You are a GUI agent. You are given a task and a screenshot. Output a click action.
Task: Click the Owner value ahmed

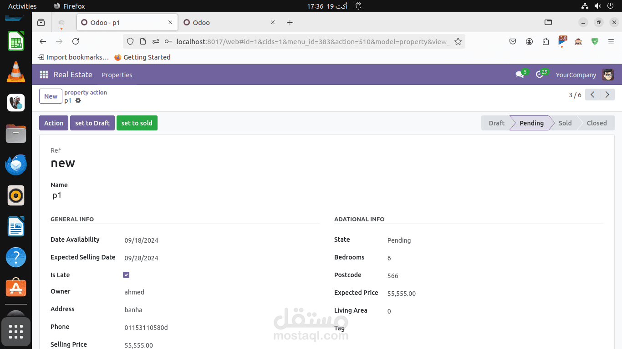(x=134, y=292)
